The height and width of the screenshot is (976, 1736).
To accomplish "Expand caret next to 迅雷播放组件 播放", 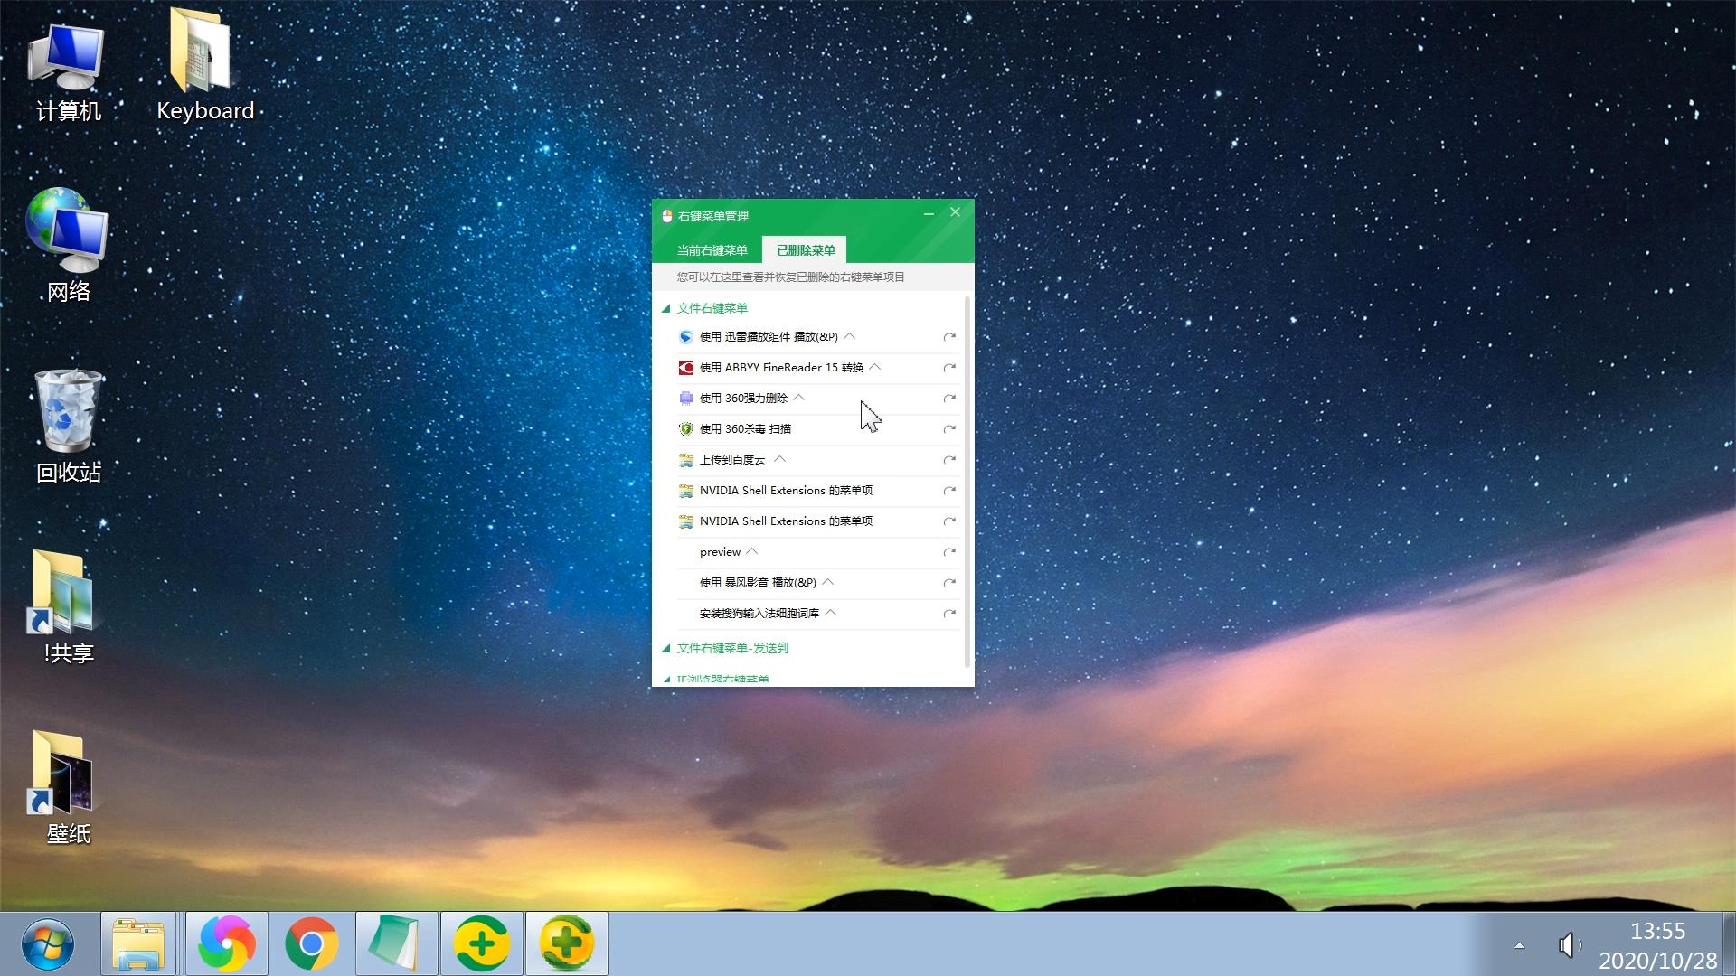I will 849,336.
